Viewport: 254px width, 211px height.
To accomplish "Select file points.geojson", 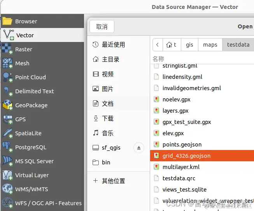I will click(x=202, y=144).
